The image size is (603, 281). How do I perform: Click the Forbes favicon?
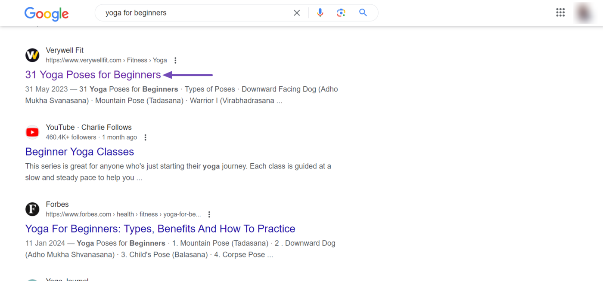pyautogui.click(x=32, y=209)
